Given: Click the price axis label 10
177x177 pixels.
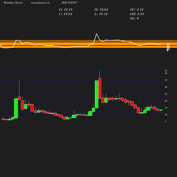Looking at the screenshot, I should click(166, 115).
